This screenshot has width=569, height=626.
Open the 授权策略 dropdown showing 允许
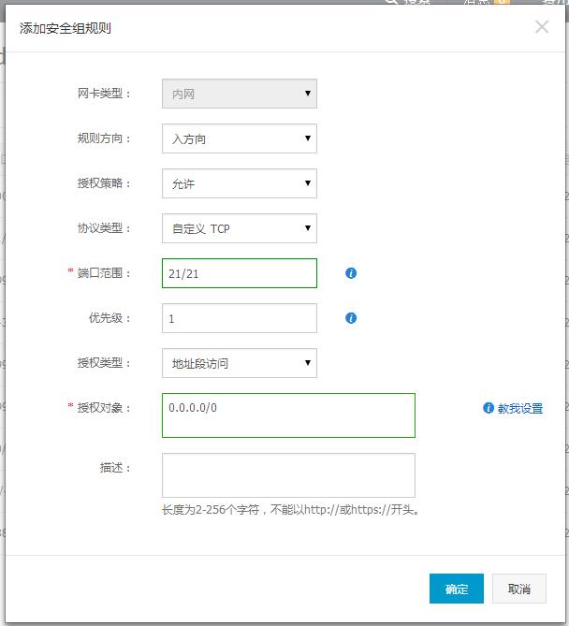click(240, 183)
